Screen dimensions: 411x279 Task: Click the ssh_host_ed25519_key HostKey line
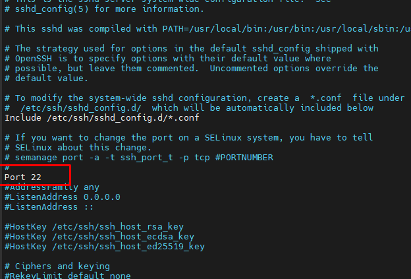click(105, 246)
